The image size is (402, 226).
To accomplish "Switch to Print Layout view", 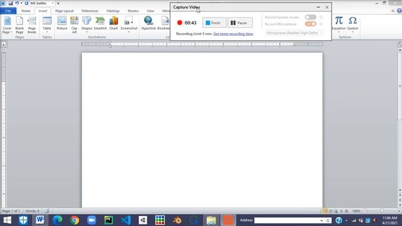I will coord(325,211).
